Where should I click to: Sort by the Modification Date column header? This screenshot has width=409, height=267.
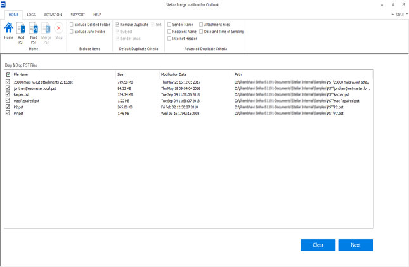[x=174, y=75]
